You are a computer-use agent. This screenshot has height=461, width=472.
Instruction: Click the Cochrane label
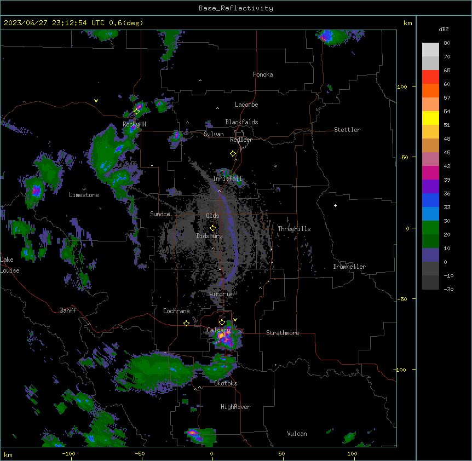(x=176, y=311)
